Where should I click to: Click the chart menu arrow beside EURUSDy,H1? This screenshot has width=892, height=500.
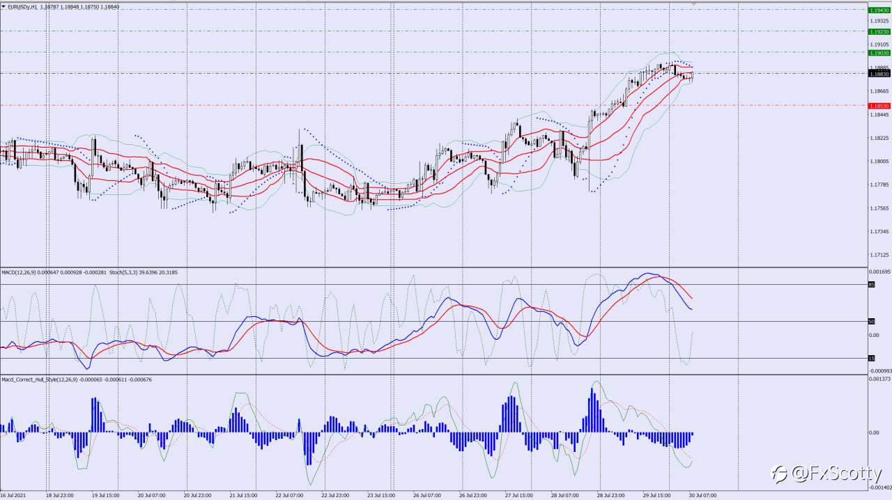(3, 6)
